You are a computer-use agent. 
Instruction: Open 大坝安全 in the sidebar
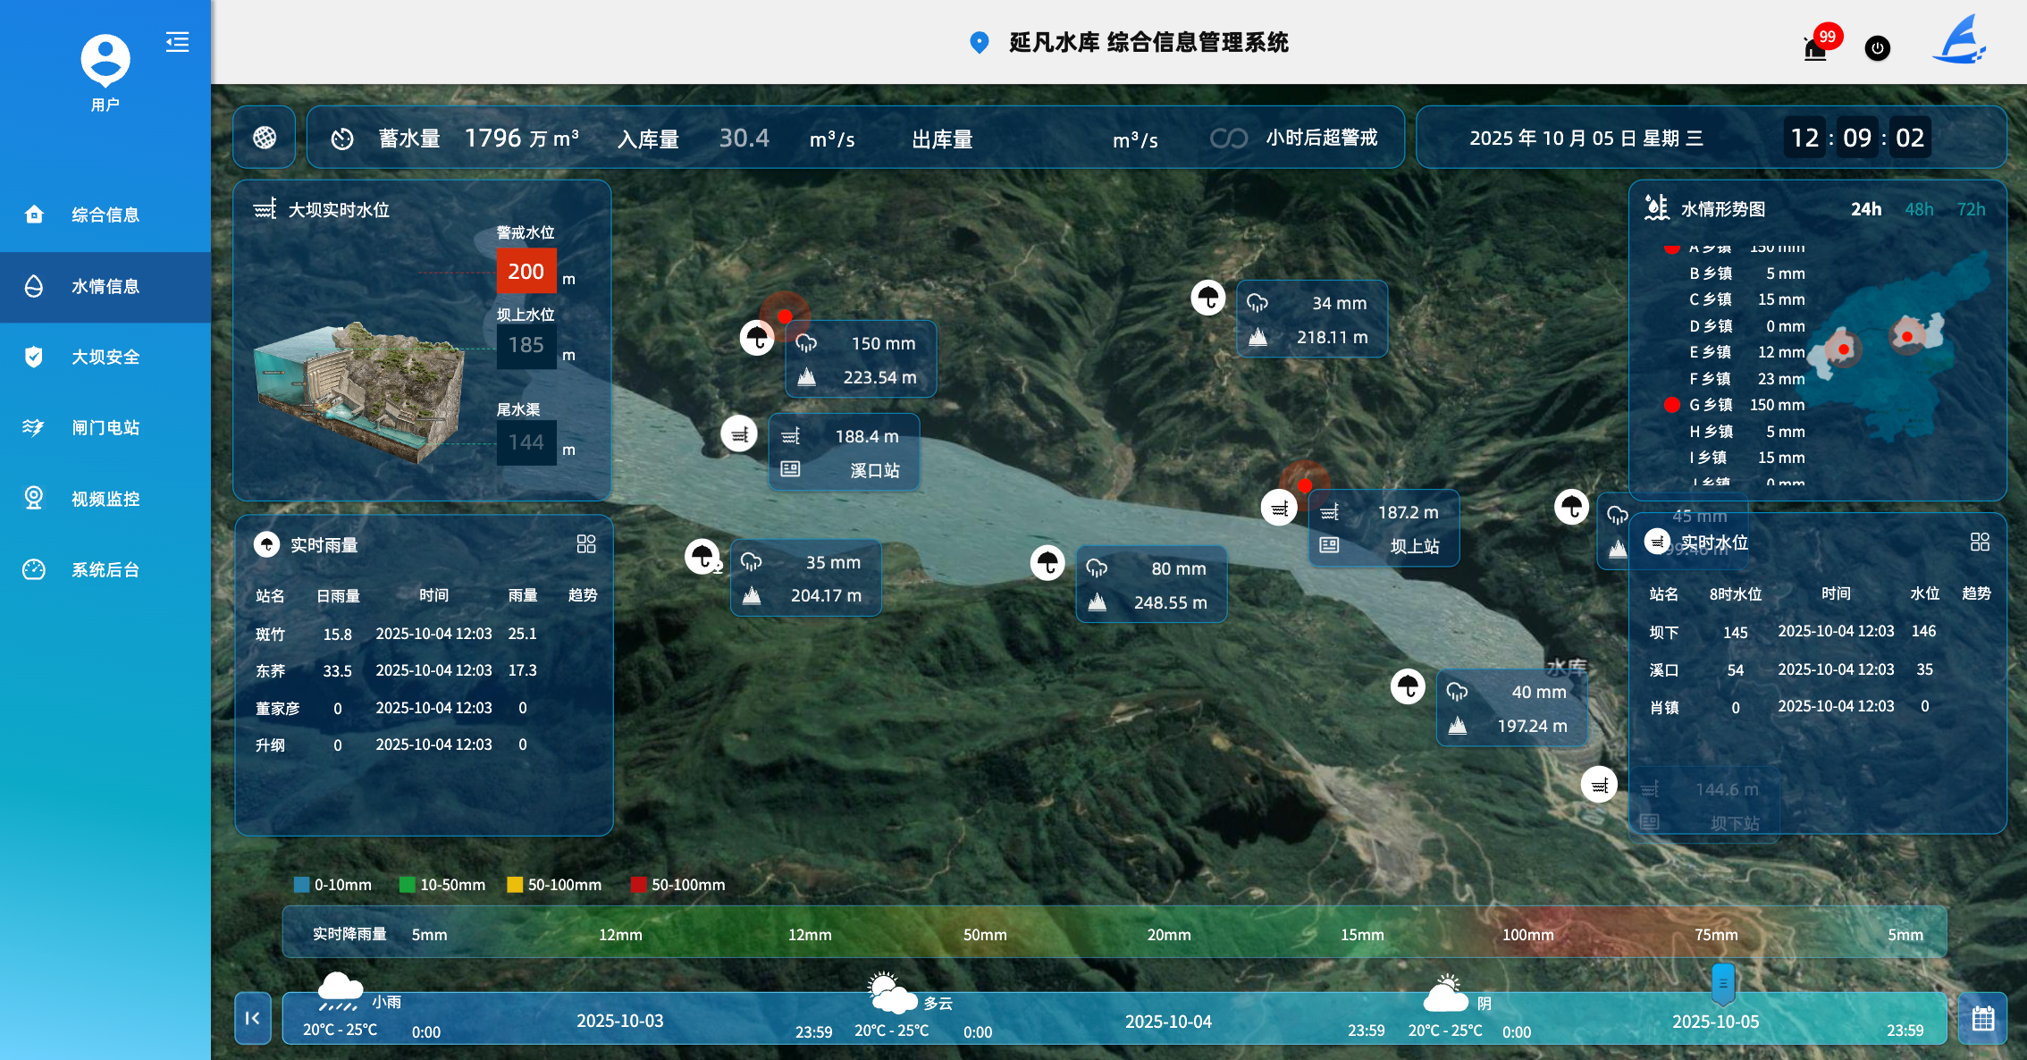(x=105, y=358)
